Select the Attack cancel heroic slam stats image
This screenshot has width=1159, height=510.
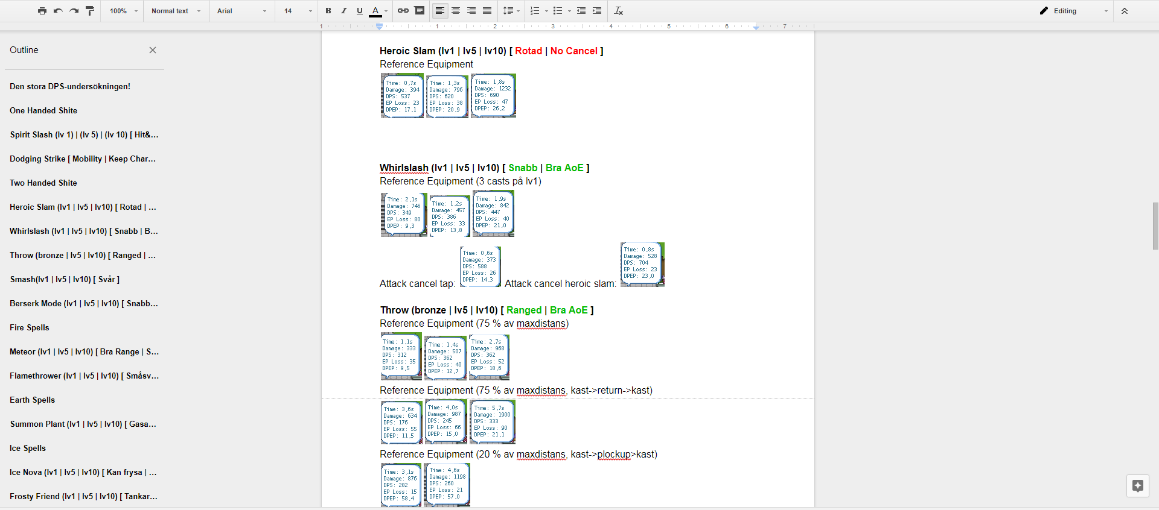[642, 264]
